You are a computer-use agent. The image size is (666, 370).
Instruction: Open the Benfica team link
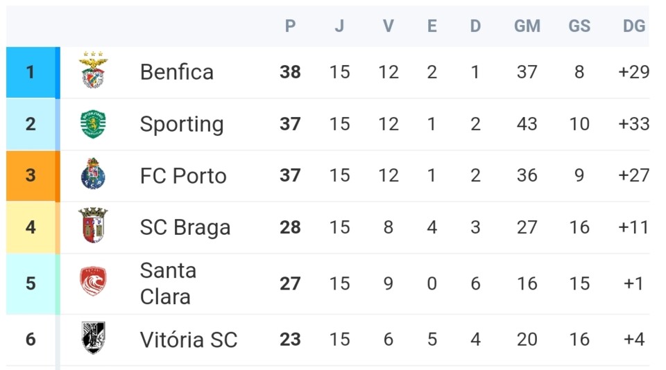click(177, 72)
